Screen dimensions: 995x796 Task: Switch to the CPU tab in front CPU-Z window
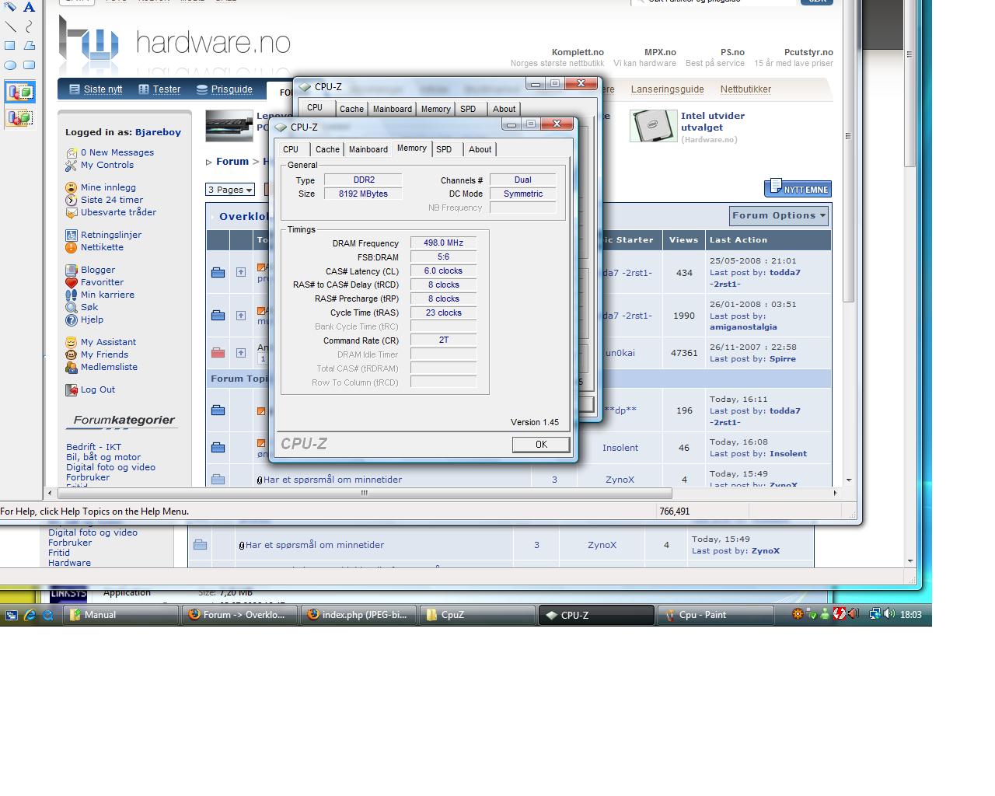[x=291, y=149]
